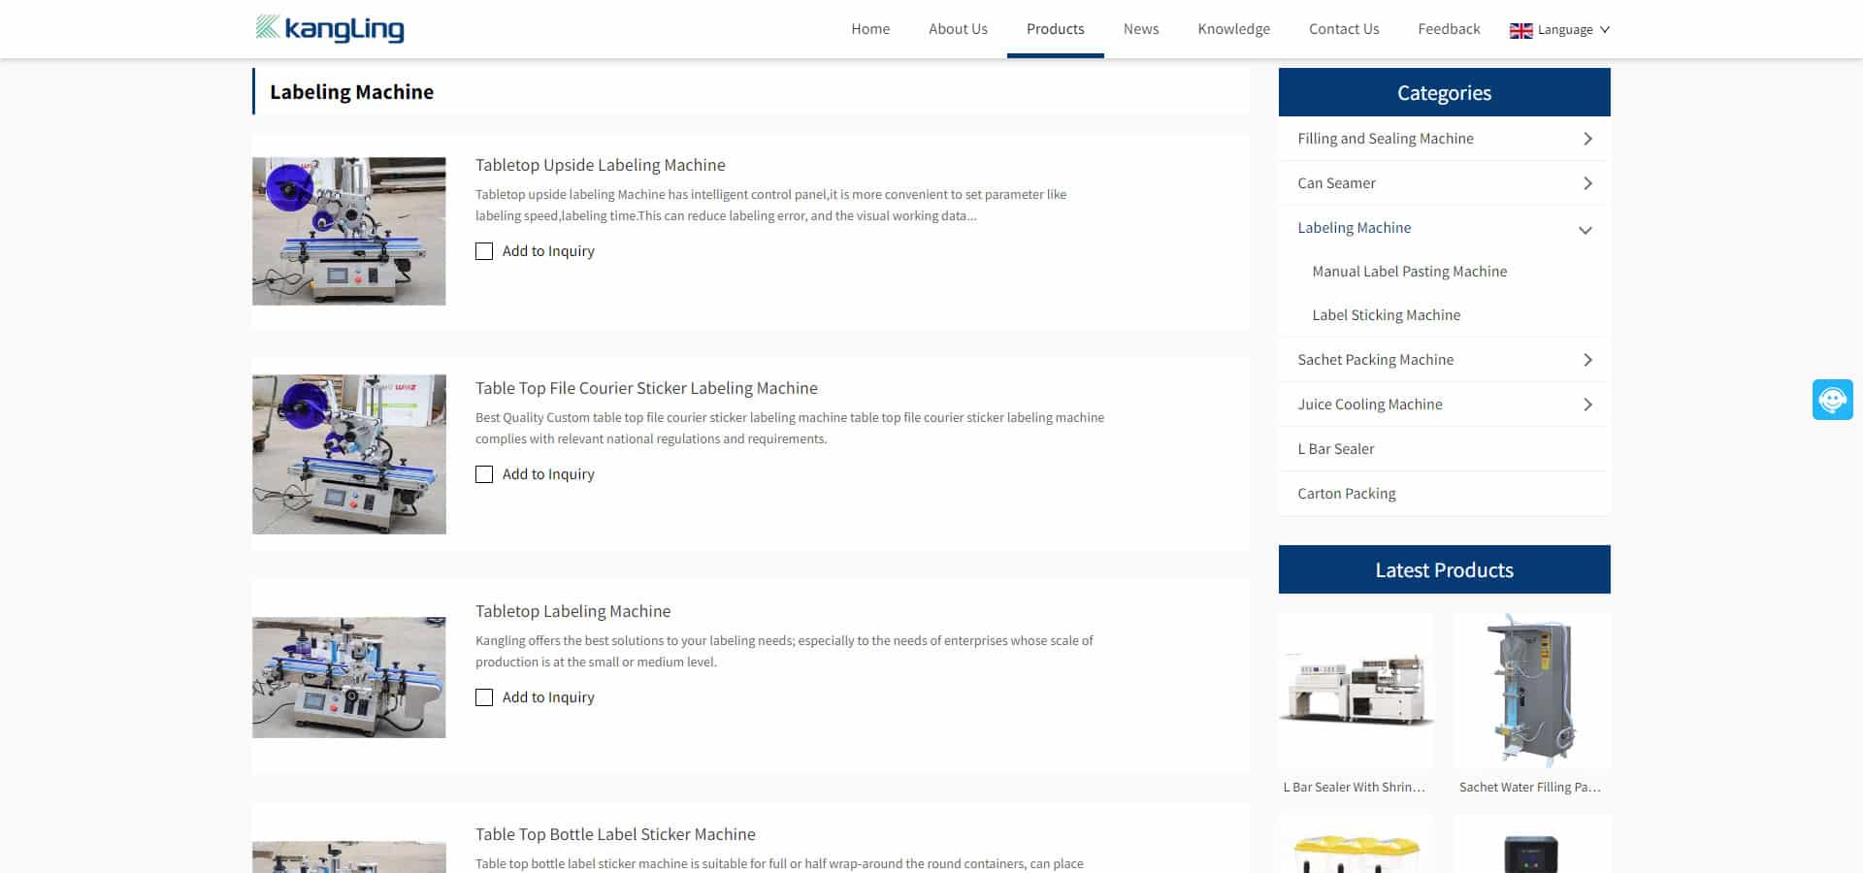Open Table Top Bottle Label Sticker Machine title
This screenshot has height=873, width=1863.
point(615,834)
